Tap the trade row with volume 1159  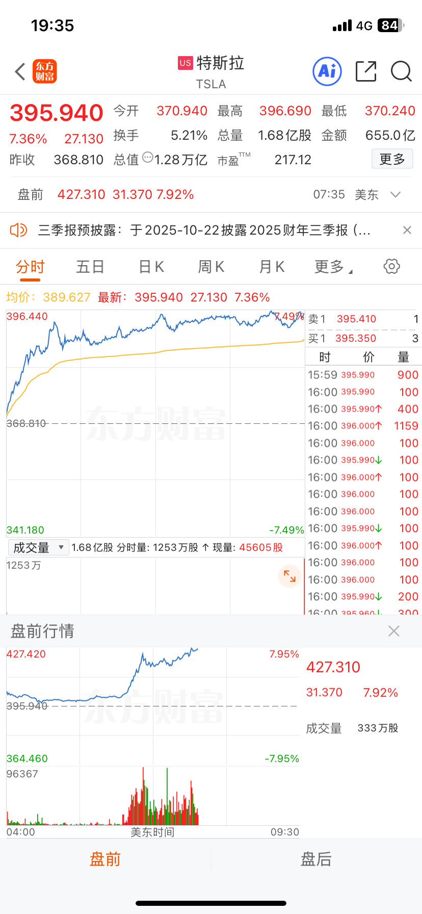[363, 426]
